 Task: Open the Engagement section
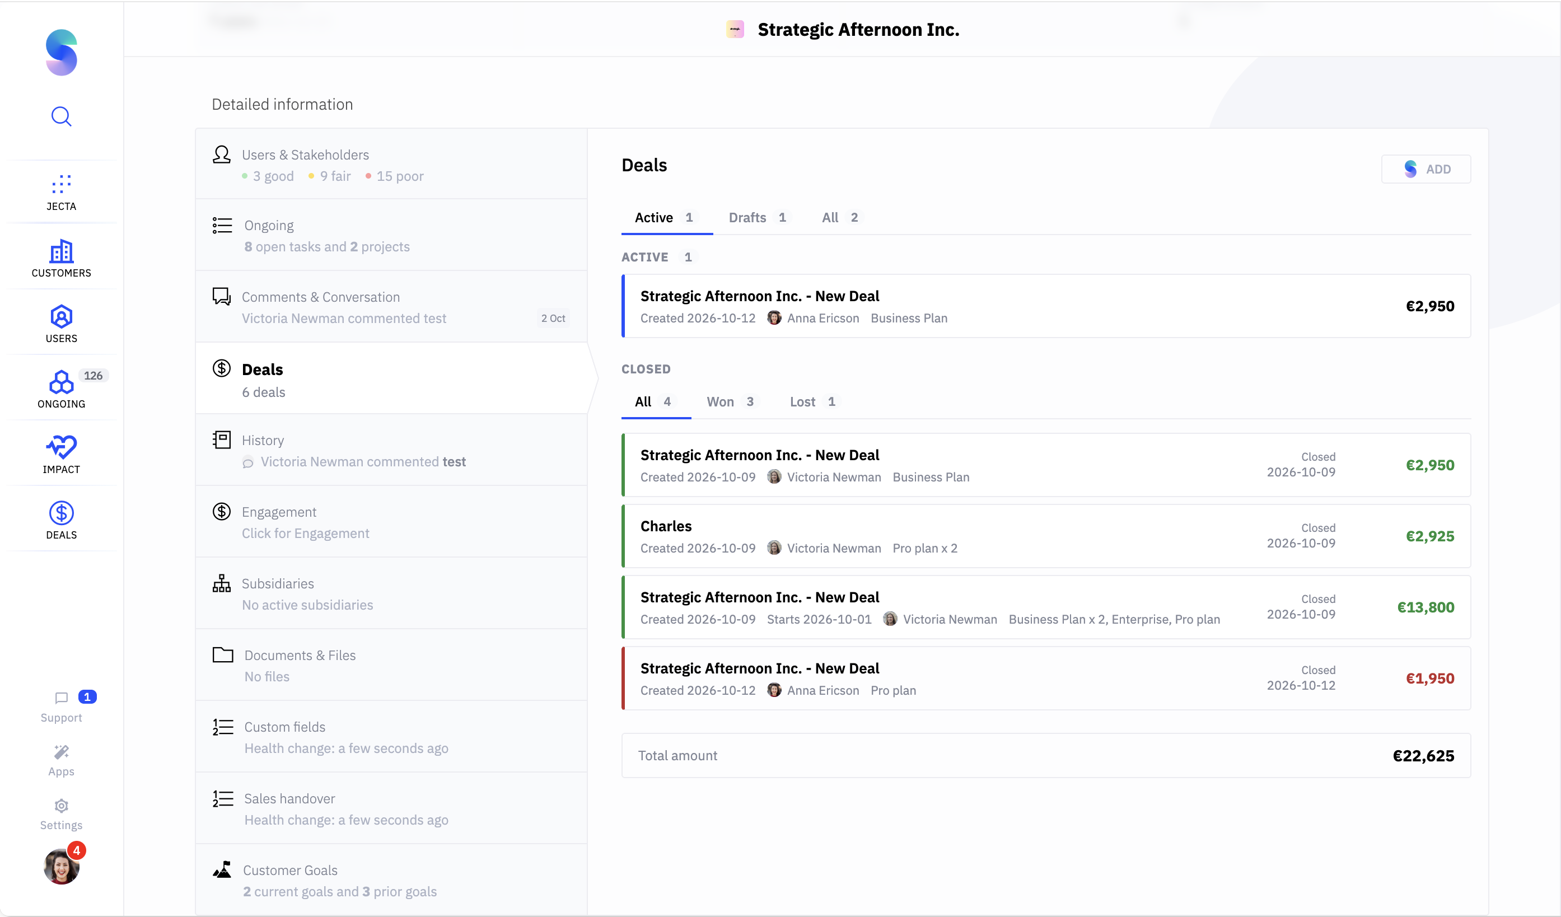coord(391,522)
